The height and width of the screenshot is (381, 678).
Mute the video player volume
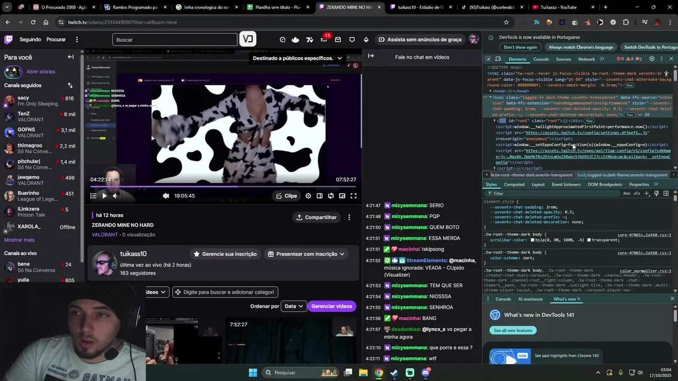pyautogui.click(x=115, y=196)
